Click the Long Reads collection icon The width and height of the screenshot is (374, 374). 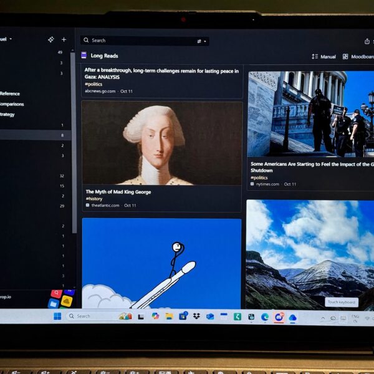(x=84, y=55)
